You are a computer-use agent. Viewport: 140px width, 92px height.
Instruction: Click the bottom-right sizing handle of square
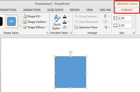coord(86,88)
